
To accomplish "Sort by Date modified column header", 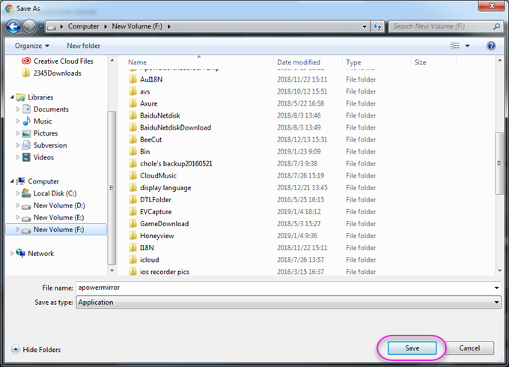I will tap(298, 63).
